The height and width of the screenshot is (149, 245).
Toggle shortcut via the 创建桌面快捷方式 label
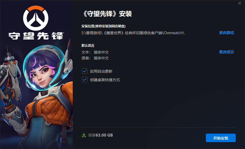pyautogui.click(x=105, y=80)
